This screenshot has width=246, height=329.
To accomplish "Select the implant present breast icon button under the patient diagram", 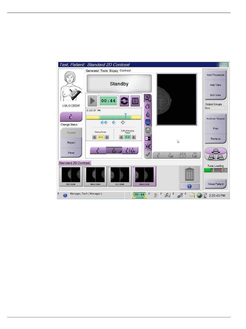I will coord(71,117).
